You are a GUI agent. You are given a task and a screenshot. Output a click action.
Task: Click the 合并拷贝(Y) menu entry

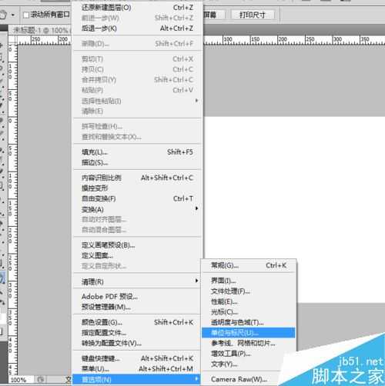click(137, 80)
